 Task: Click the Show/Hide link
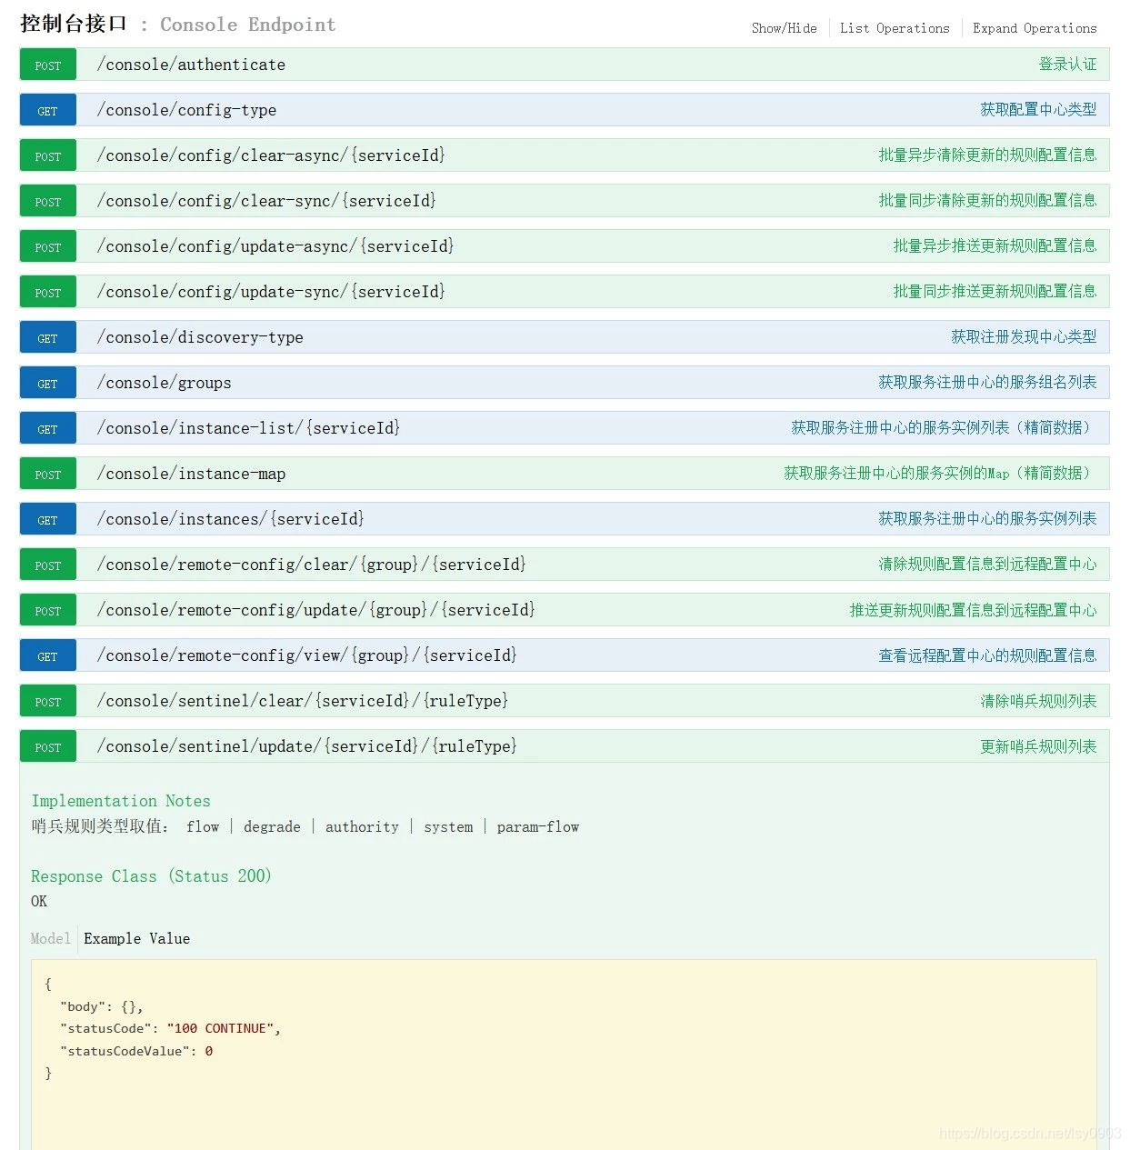(784, 28)
